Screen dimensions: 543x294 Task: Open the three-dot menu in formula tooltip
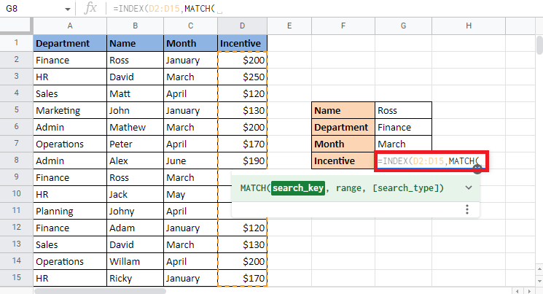466,209
